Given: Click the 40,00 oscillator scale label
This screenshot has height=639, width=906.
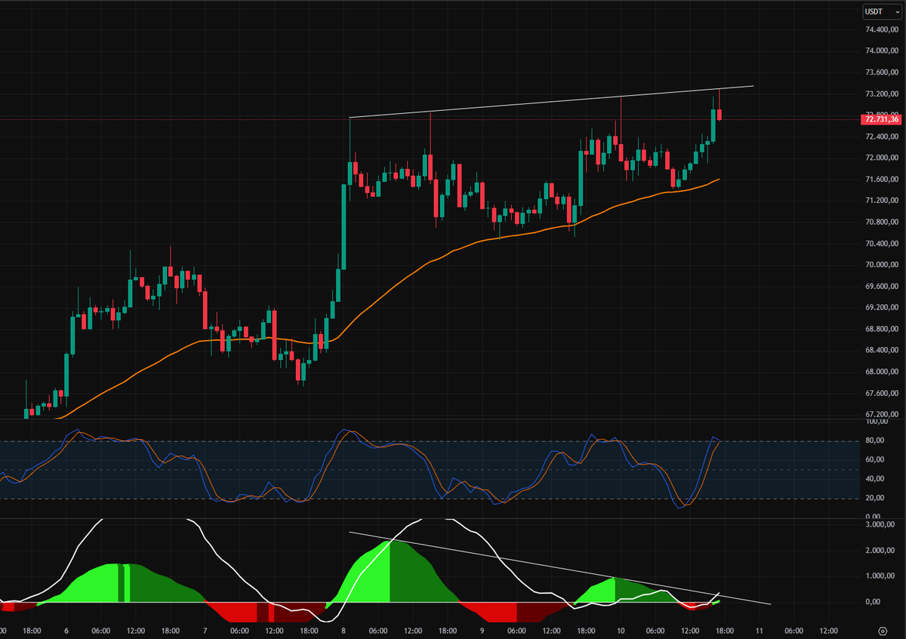Looking at the screenshot, I should pyautogui.click(x=874, y=479).
